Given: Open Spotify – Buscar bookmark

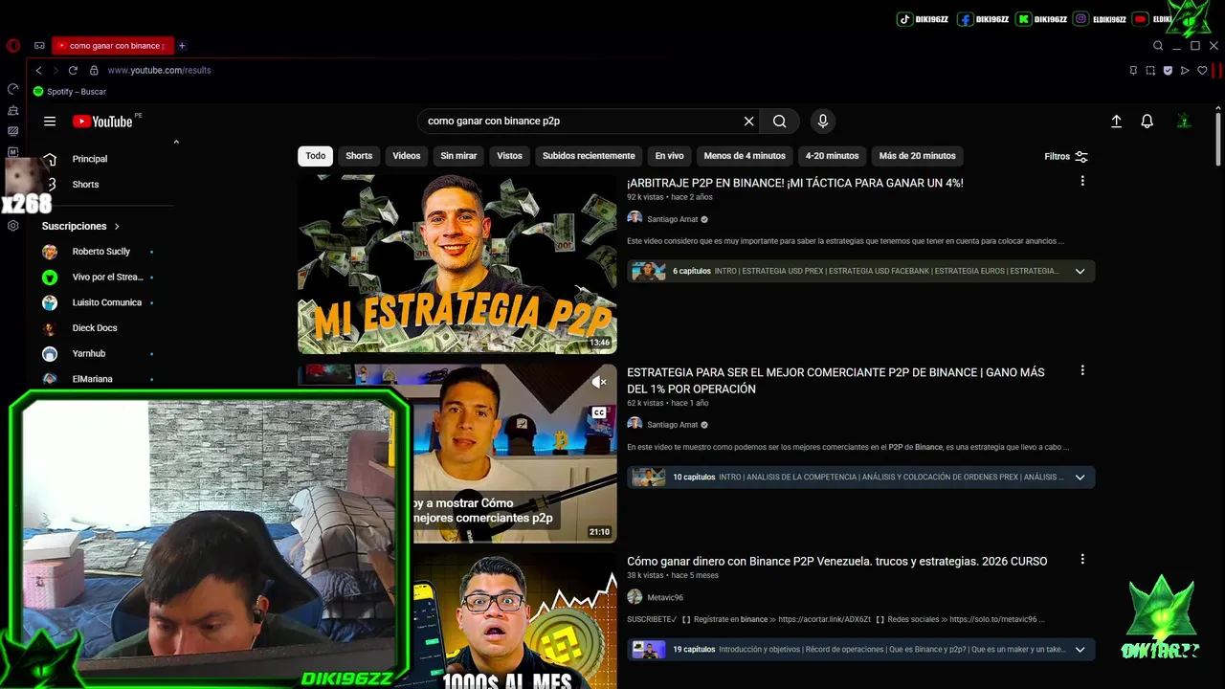Looking at the screenshot, I should tap(70, 92).
